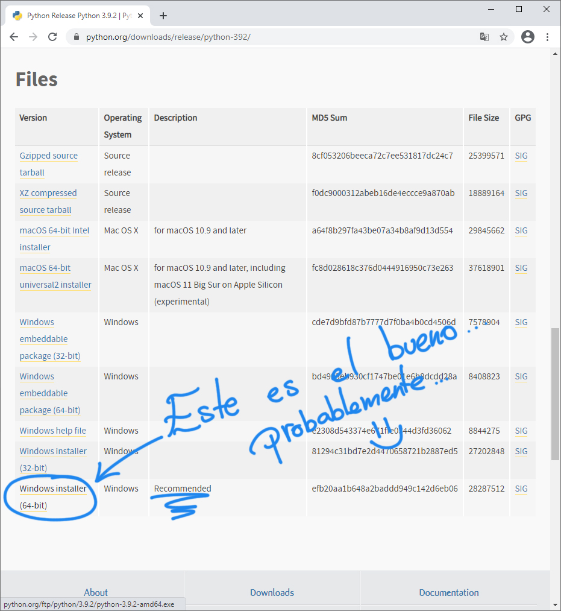Download Windows embeddable package (32-bit)
561x611 pixels.
50,339
